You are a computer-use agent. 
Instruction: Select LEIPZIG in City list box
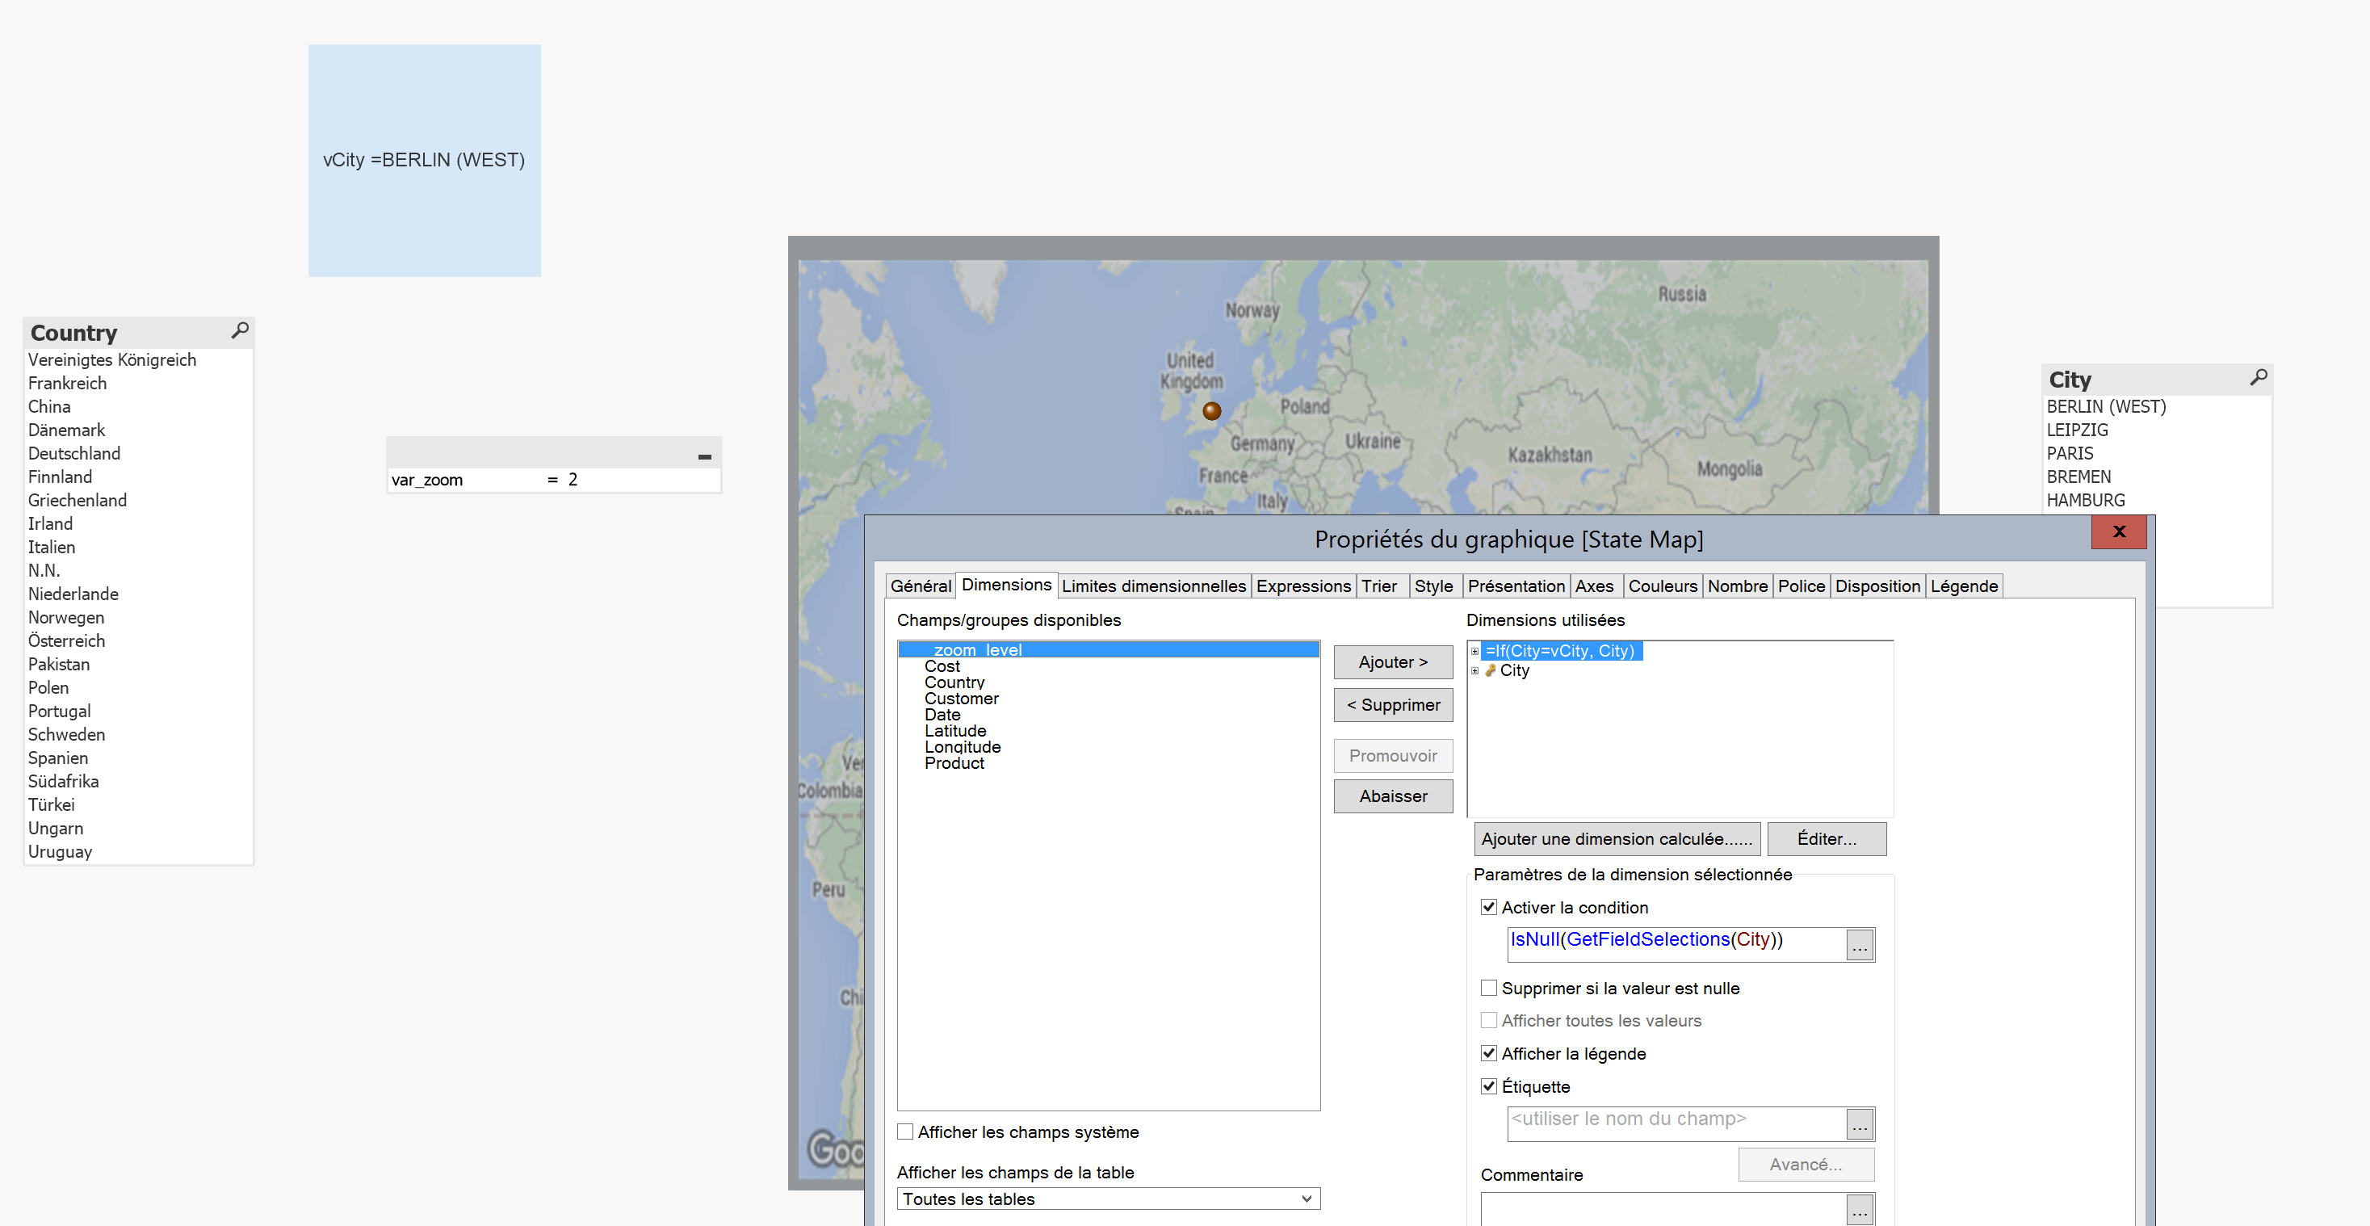2156,430
